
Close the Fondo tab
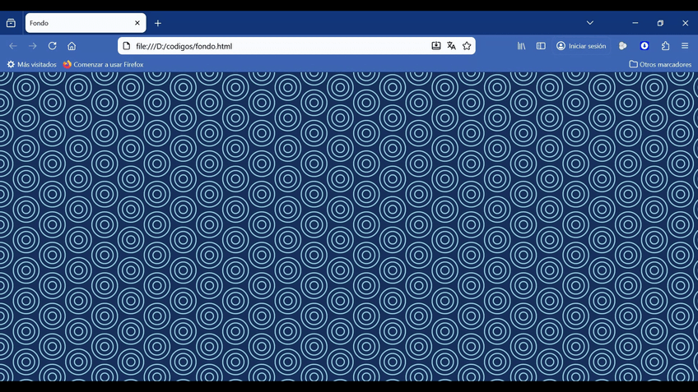(137, 23)
